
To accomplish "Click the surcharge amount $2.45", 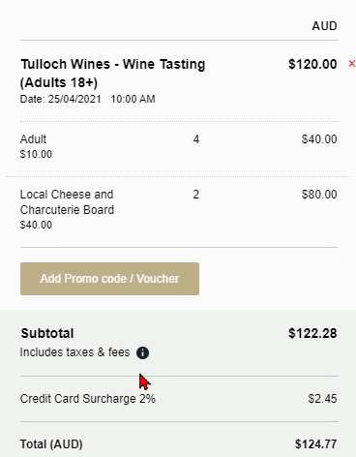I will coord(322,399).
